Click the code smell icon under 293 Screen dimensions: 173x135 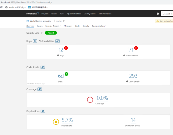tap(127, 81)
